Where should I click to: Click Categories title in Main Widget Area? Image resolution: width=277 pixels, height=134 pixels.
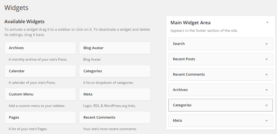point(182,105)
